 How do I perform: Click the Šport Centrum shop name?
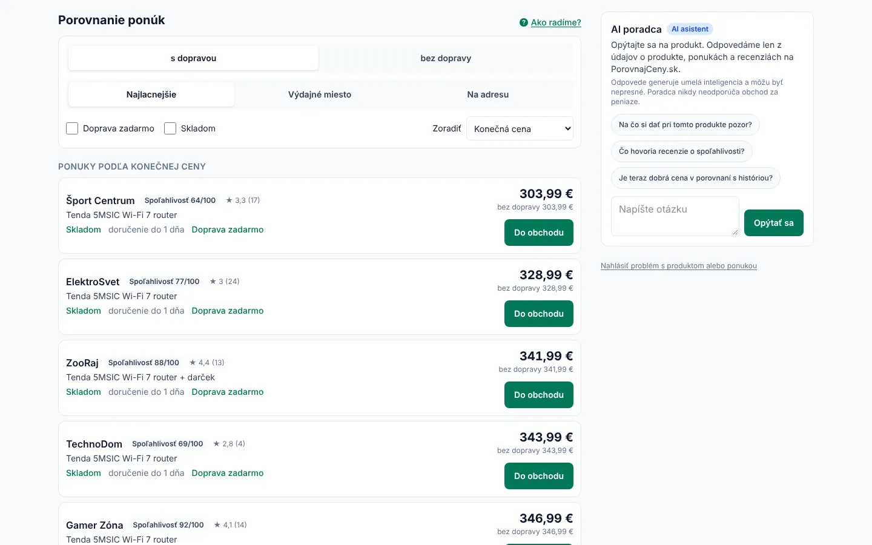(101, 200)
